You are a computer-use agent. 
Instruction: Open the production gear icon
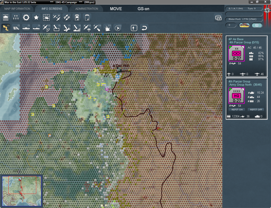tap(26, 17)
